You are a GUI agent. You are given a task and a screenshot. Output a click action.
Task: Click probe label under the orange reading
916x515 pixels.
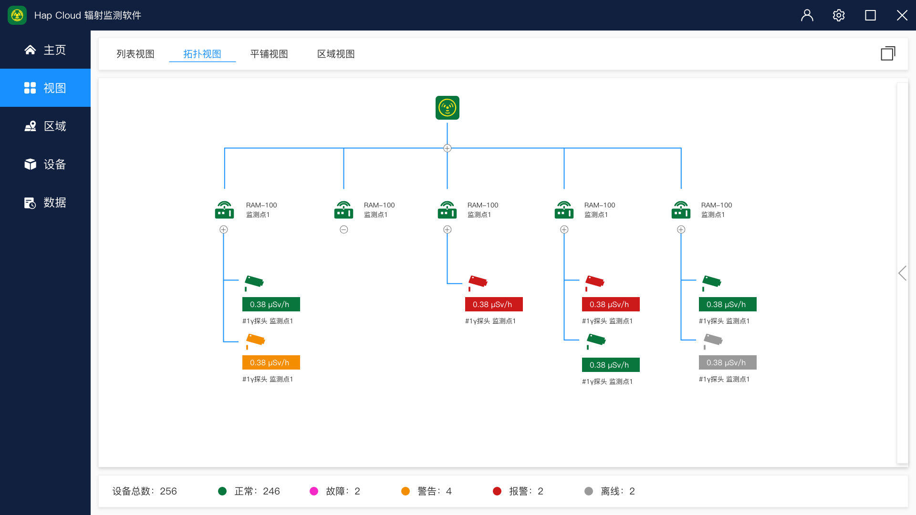[268, 379]
